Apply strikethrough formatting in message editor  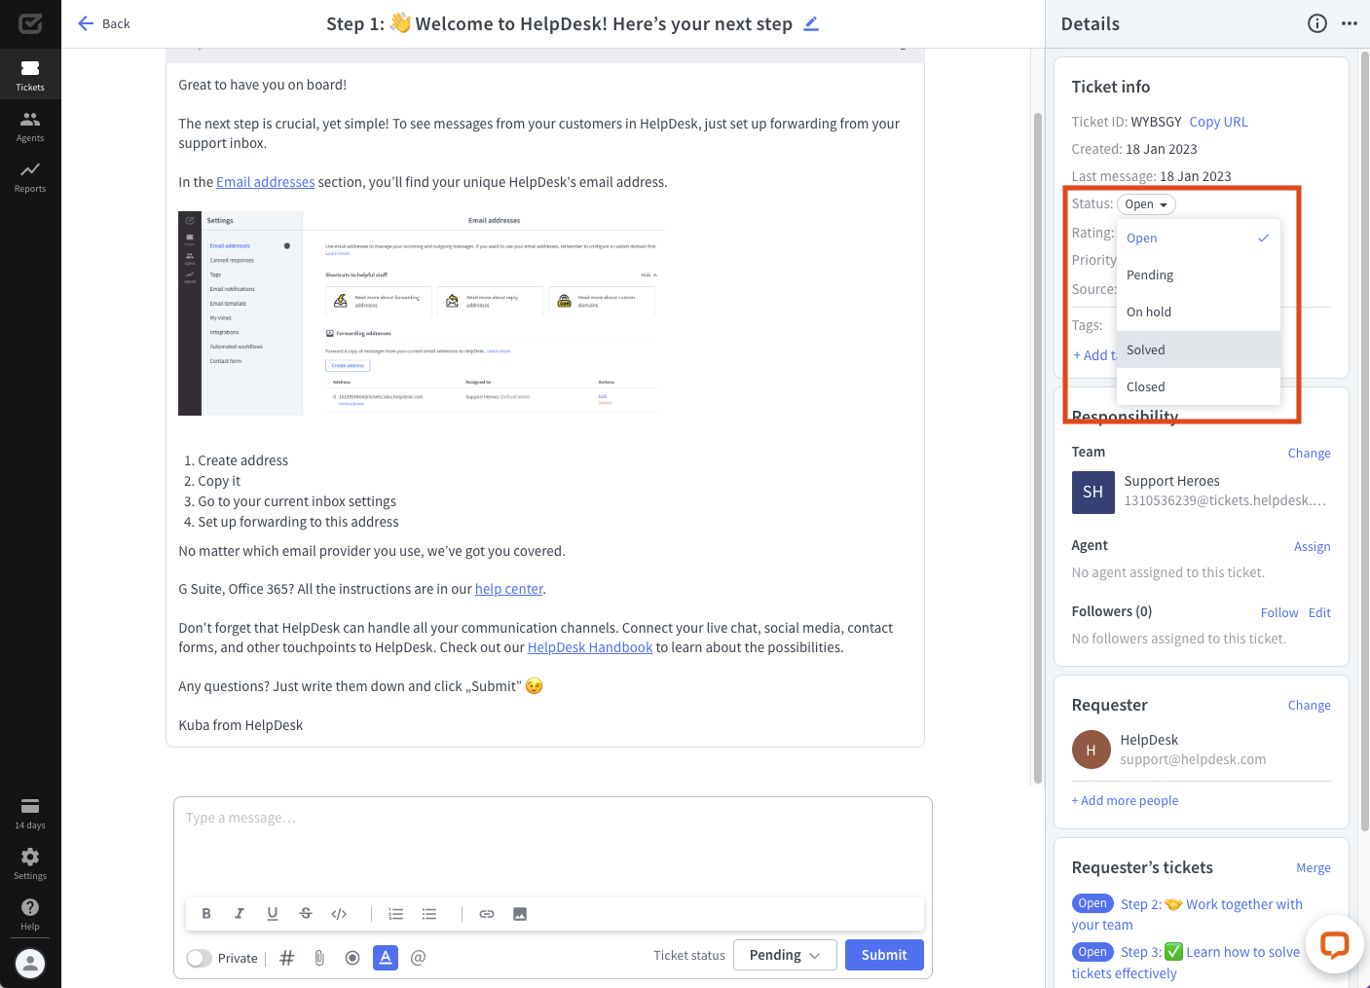coord(306,914)
